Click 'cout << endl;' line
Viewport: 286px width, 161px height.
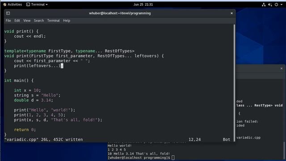coord(30,36)
